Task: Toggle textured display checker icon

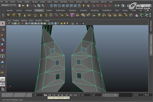Action: [58, 23]
